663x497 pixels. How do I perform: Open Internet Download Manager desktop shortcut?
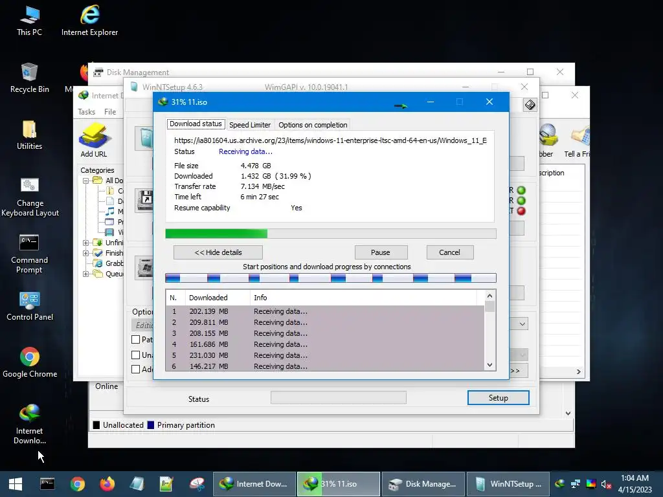[30, 424]
